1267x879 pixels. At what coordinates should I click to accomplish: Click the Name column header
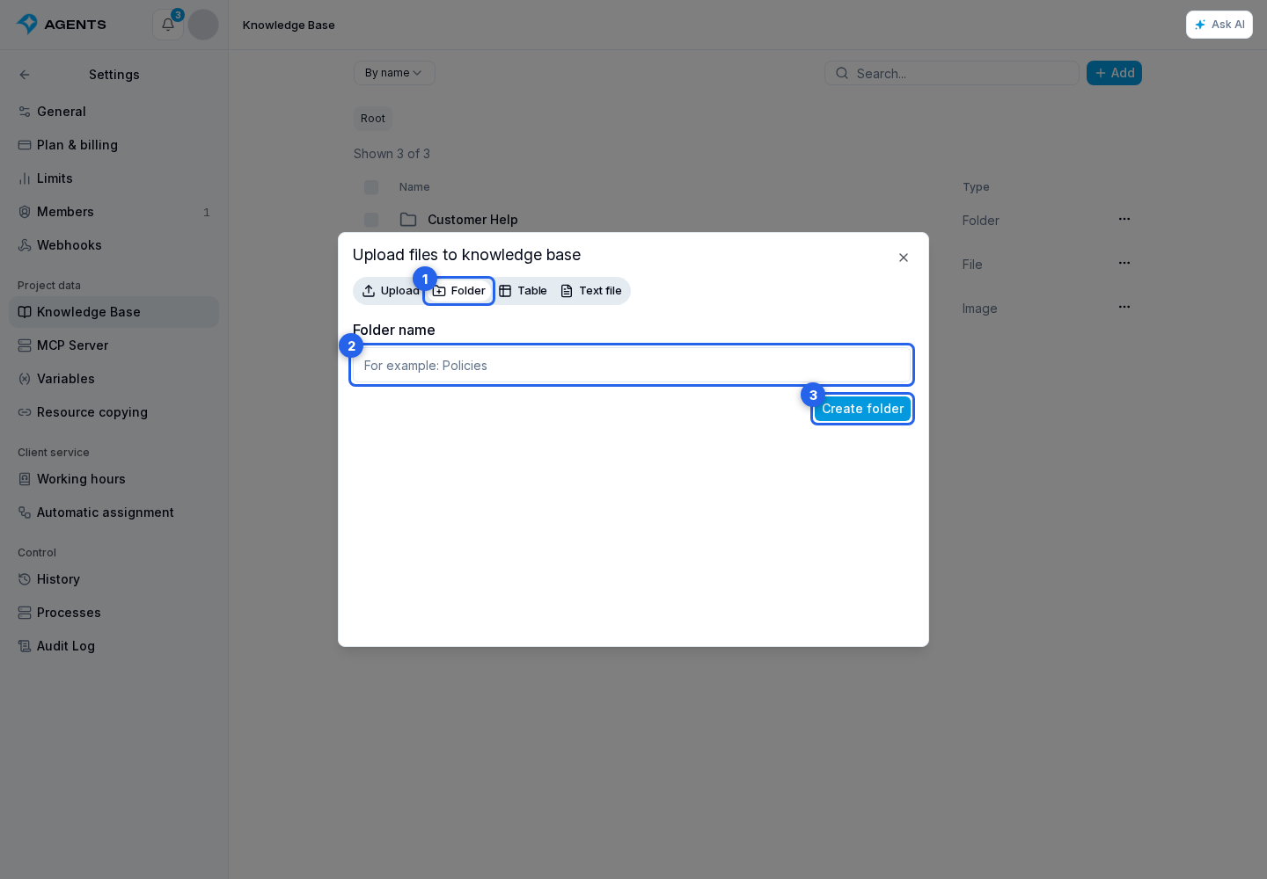pyautogui.click(x=414, y=187)
